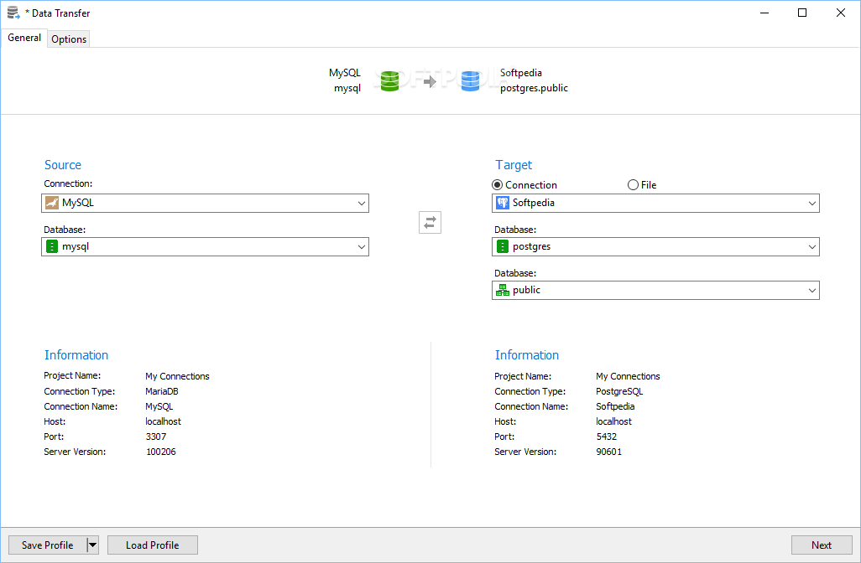Click the PostgreSQL elephant icon beside Softpedia
Screen dimensions: 861x563
pos(503,203)
